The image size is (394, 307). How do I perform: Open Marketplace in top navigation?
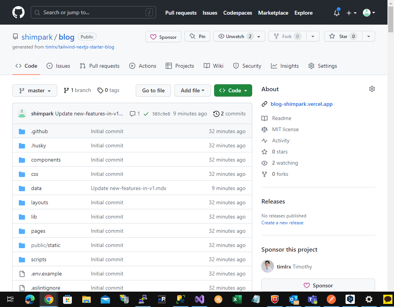pos(273,13)
